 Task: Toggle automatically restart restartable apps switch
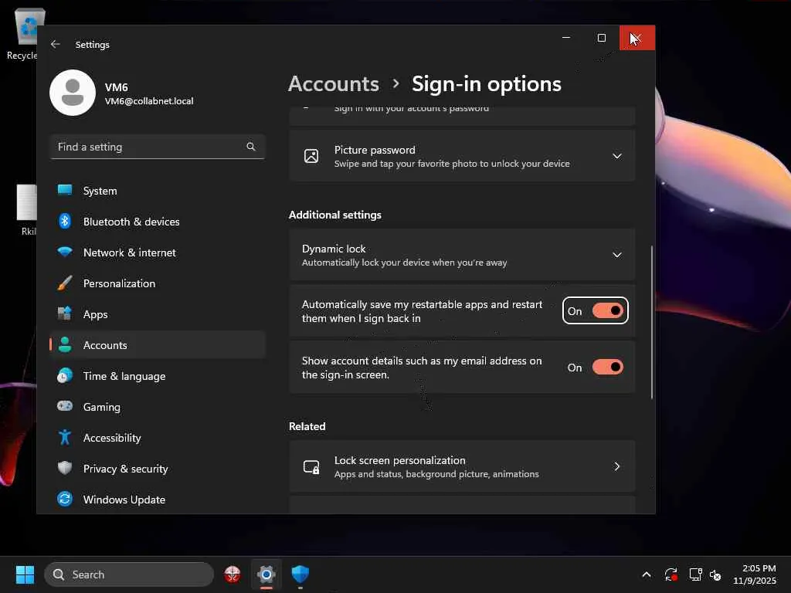[x=607, y=311]
